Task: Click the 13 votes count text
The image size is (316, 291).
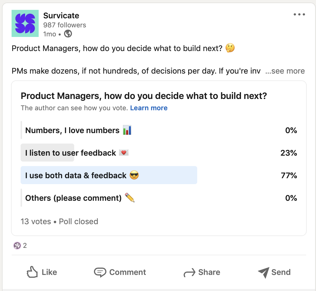Action: (x=36, y=221)
